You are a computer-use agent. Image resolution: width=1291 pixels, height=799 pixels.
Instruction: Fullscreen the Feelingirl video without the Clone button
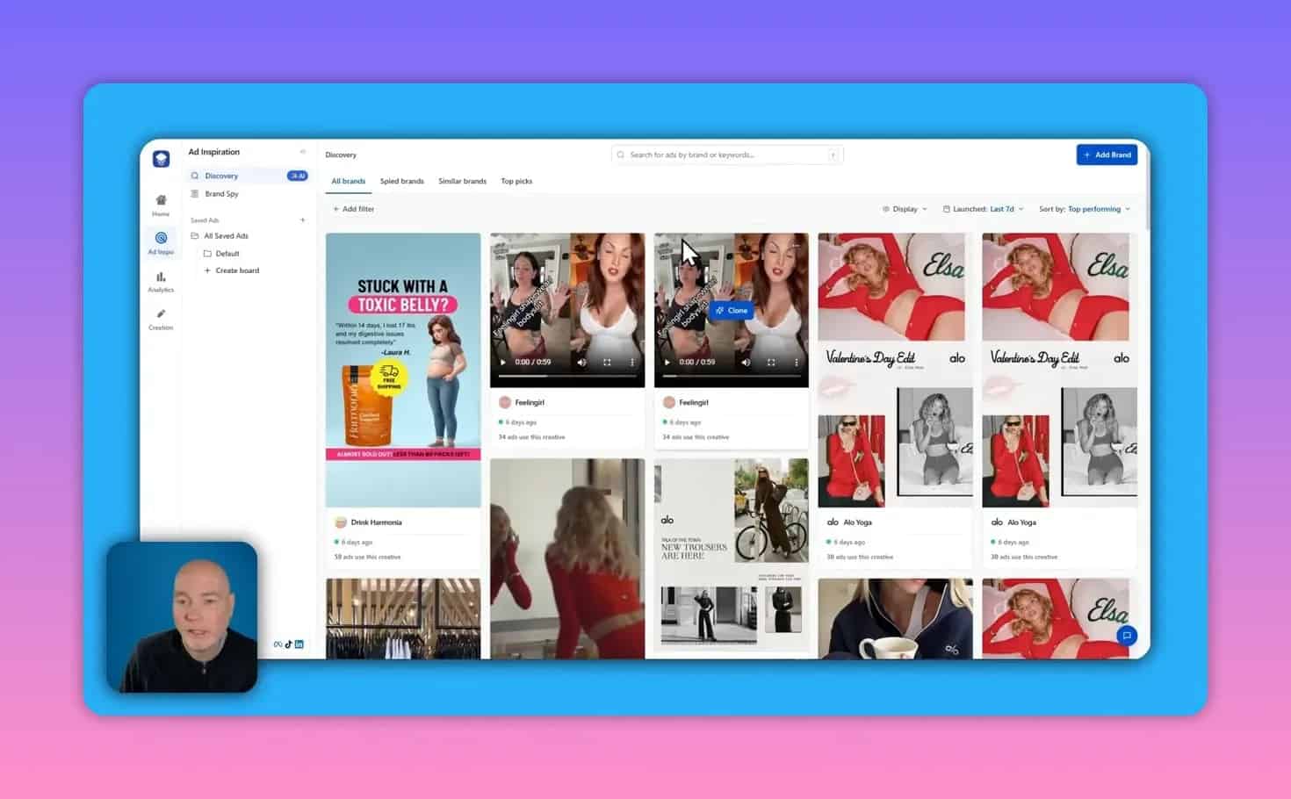click(x=607, y=362)
